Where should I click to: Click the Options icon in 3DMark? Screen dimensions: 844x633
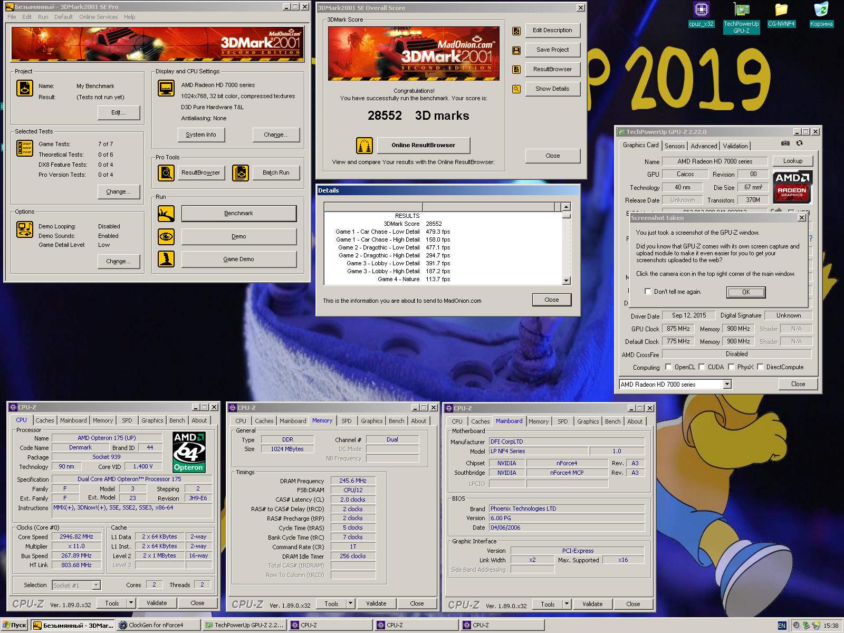(x=25, y=229)
